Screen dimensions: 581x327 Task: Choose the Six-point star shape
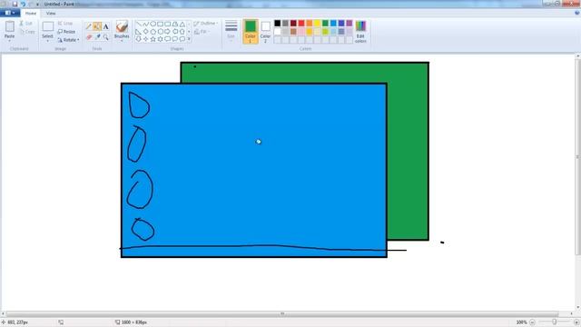[160, 39]
